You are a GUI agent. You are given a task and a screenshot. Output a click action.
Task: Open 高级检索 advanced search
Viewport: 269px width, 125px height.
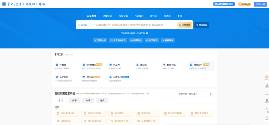[x=201, y=25]
